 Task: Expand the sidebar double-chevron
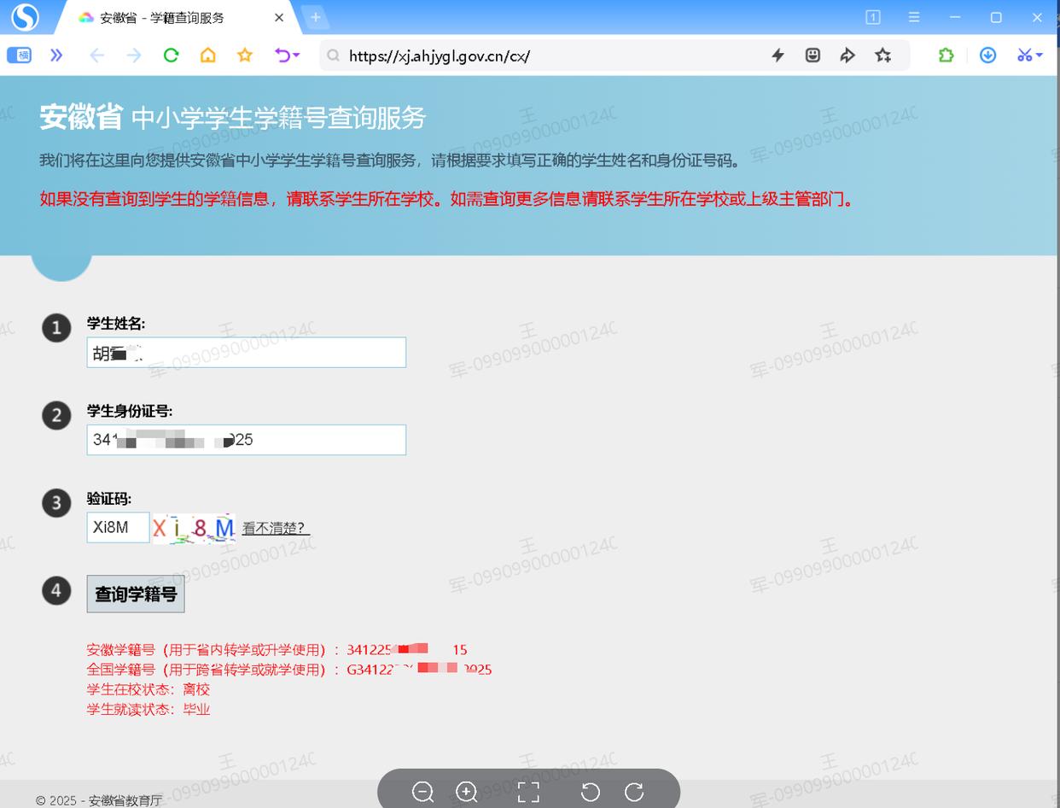coord(56,56)
